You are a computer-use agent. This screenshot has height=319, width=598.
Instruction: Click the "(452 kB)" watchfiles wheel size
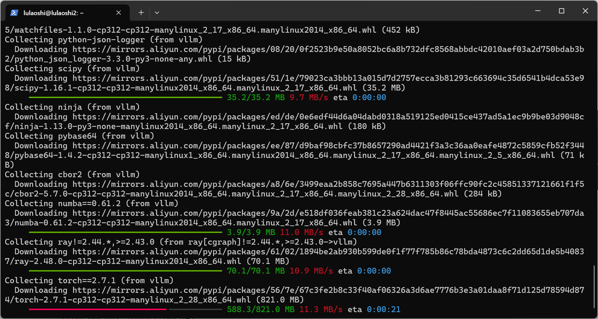point(401,30)
